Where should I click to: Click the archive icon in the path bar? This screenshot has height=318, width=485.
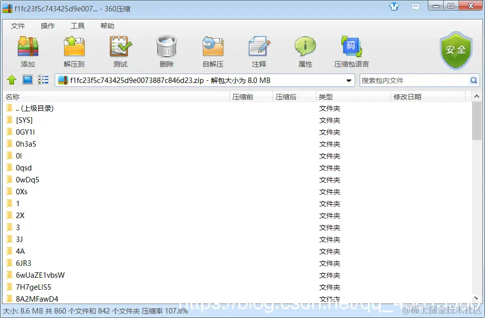[x=63, y=80]
